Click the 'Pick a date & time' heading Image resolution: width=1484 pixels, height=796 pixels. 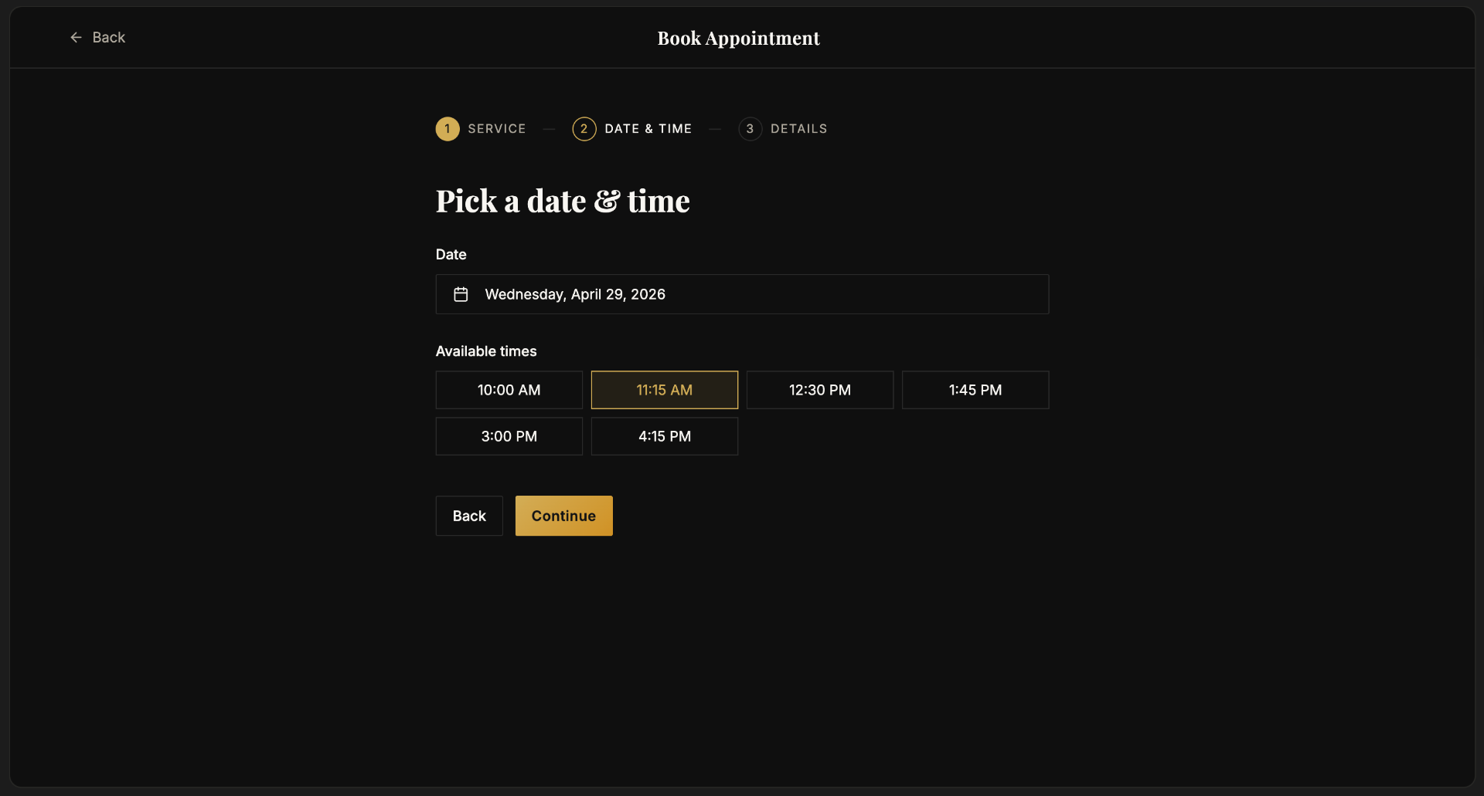pos(563,201)
